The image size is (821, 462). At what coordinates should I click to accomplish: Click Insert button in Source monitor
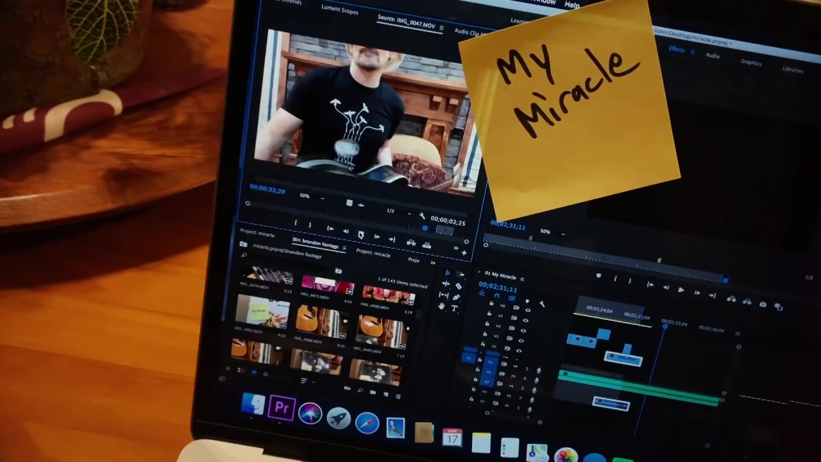pyautogui.click(x=410, y=243)
